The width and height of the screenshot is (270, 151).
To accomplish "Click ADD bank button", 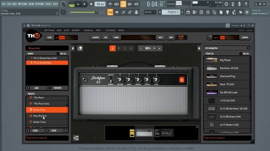I will 36,88.
